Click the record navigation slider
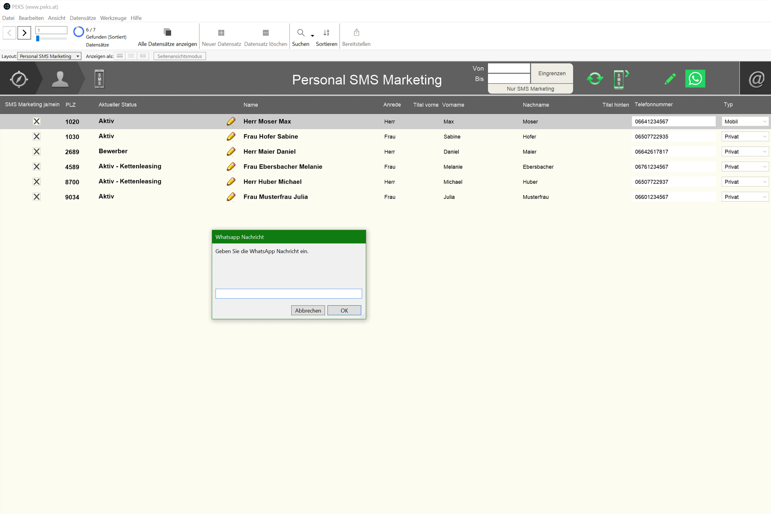771x514 pixels. pos(38,39)
